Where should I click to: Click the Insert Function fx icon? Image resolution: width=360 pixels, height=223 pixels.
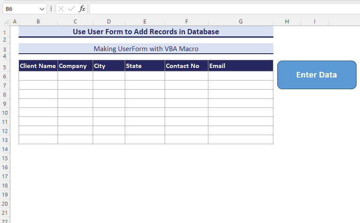(82, 9)
